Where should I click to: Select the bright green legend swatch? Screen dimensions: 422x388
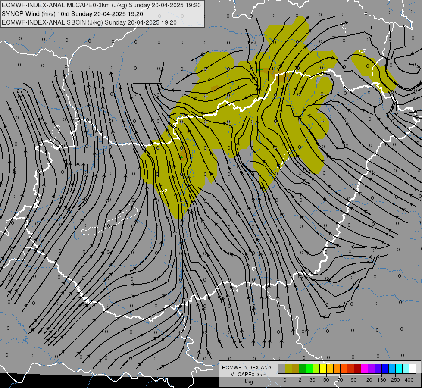309,369
